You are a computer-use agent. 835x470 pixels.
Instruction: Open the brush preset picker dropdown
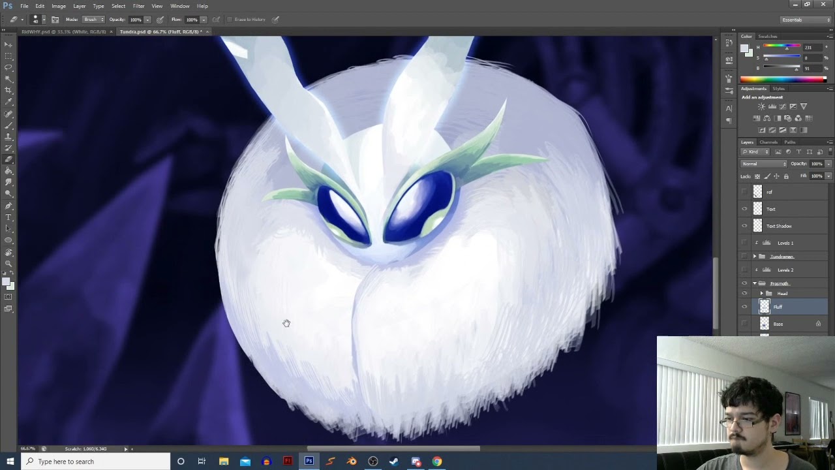(x=44, y=20)
